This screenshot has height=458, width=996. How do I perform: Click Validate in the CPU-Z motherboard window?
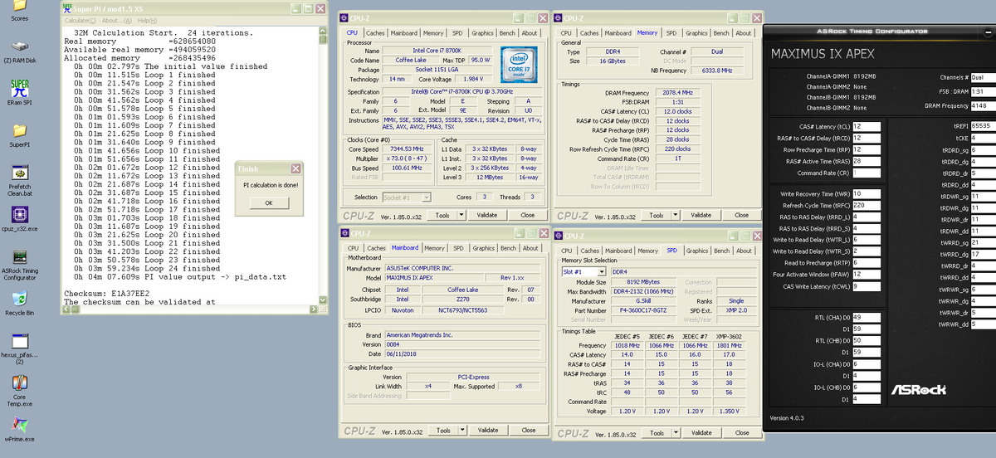488,430
